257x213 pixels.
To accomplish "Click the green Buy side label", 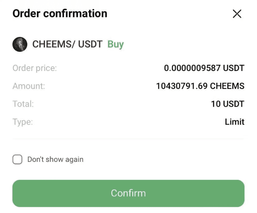I will pyautogui.click(x=116, y=45).
